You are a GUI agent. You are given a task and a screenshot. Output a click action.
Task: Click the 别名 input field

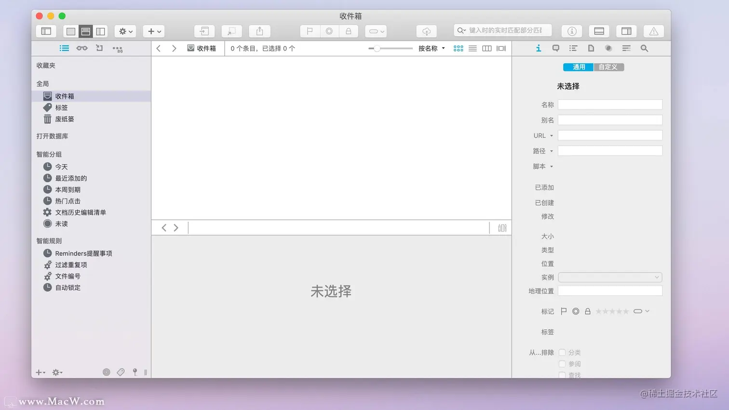coord(610,120)
